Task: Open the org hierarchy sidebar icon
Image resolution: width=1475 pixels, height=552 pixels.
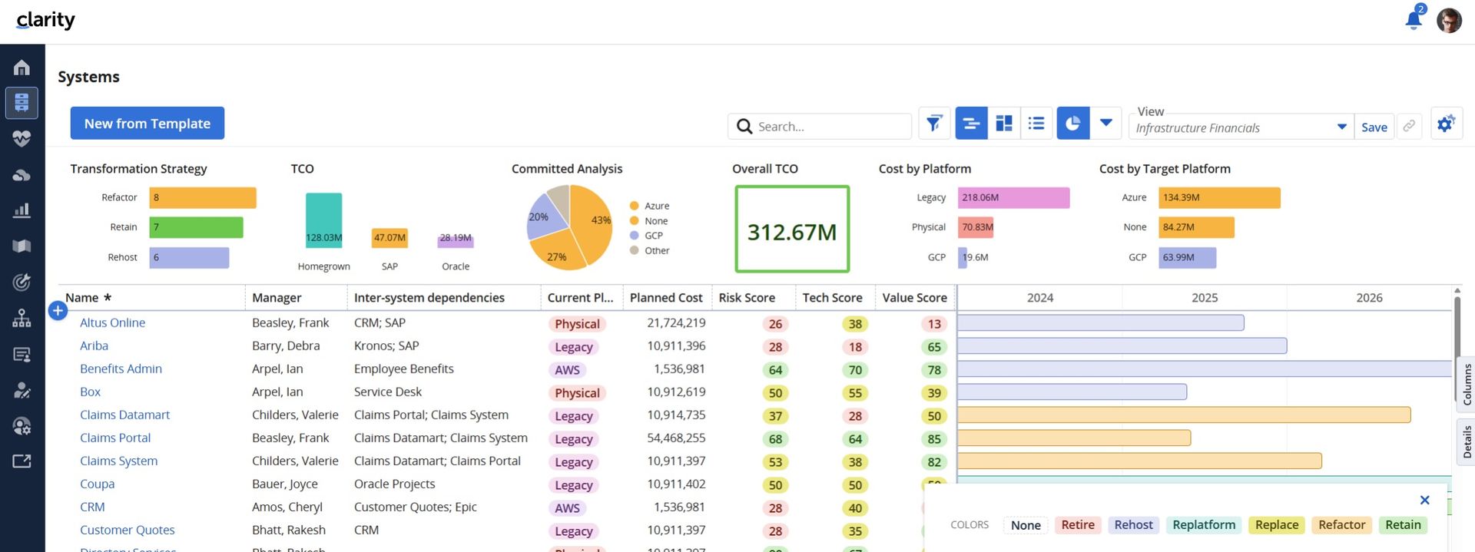Action: click(x=22, y=318)
